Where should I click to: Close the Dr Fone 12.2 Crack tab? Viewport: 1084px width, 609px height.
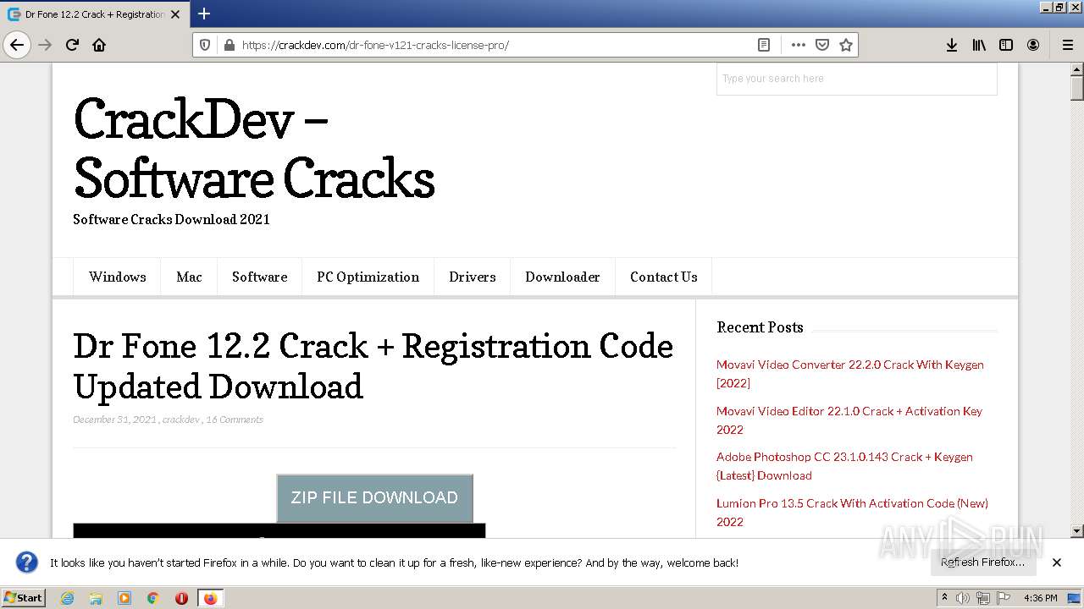pos(175,14)
